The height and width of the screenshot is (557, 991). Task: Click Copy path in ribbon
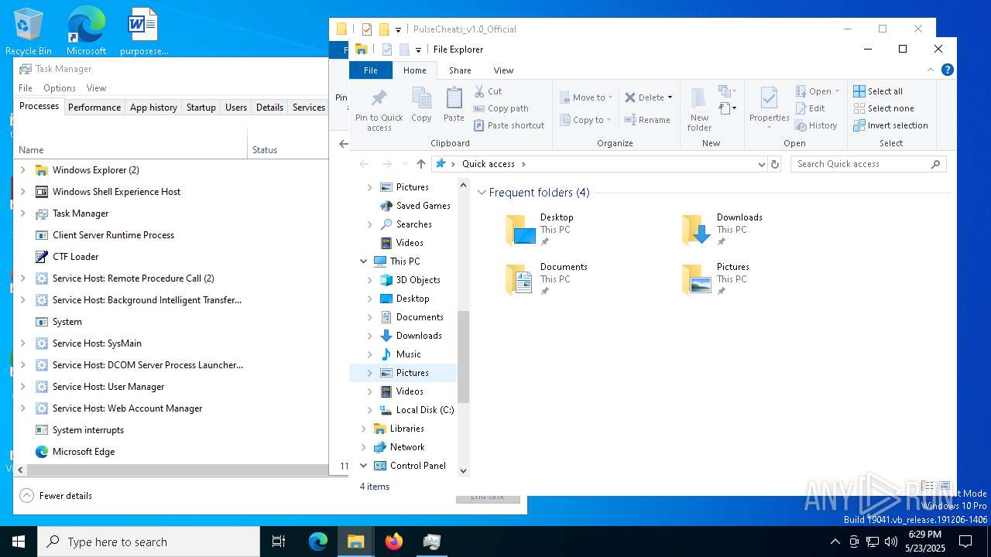coord(501,108)
